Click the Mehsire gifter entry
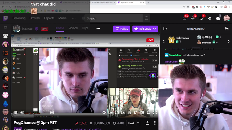The height and width of the screenshot is (130, 232). [207, 43]
